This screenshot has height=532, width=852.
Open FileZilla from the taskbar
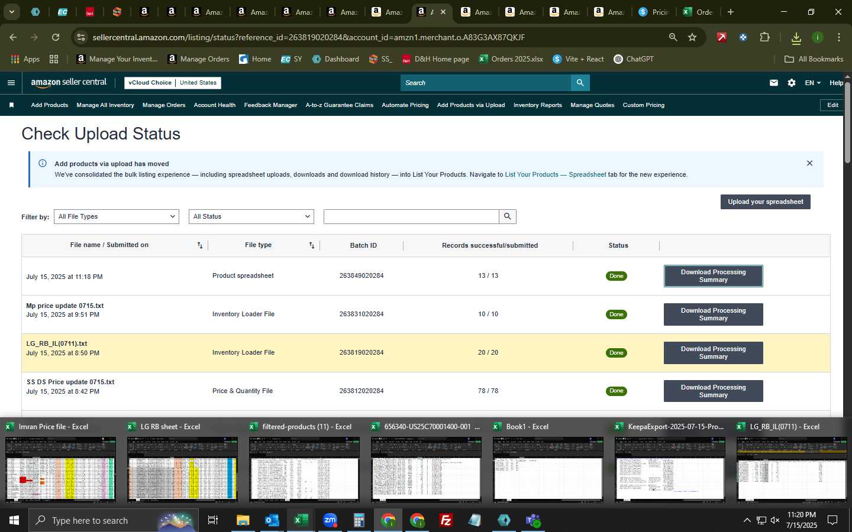[446, 520]
